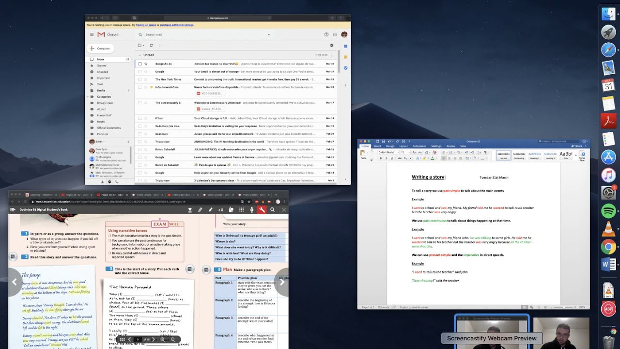This screenshot has width=620, height=349.
Task: Star the Google storage email
Action: click(146, 72)
